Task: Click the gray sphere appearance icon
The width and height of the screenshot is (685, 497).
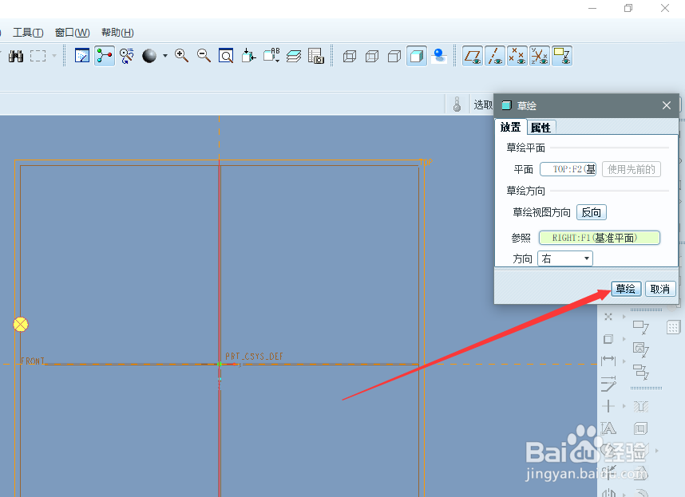Action: coord(149,56)
